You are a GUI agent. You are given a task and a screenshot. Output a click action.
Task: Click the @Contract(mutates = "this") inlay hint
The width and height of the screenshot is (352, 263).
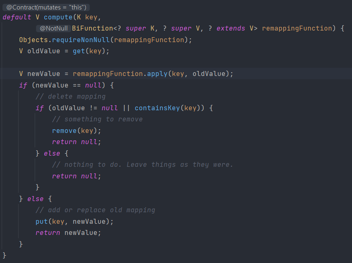click(x=46, y=7)
